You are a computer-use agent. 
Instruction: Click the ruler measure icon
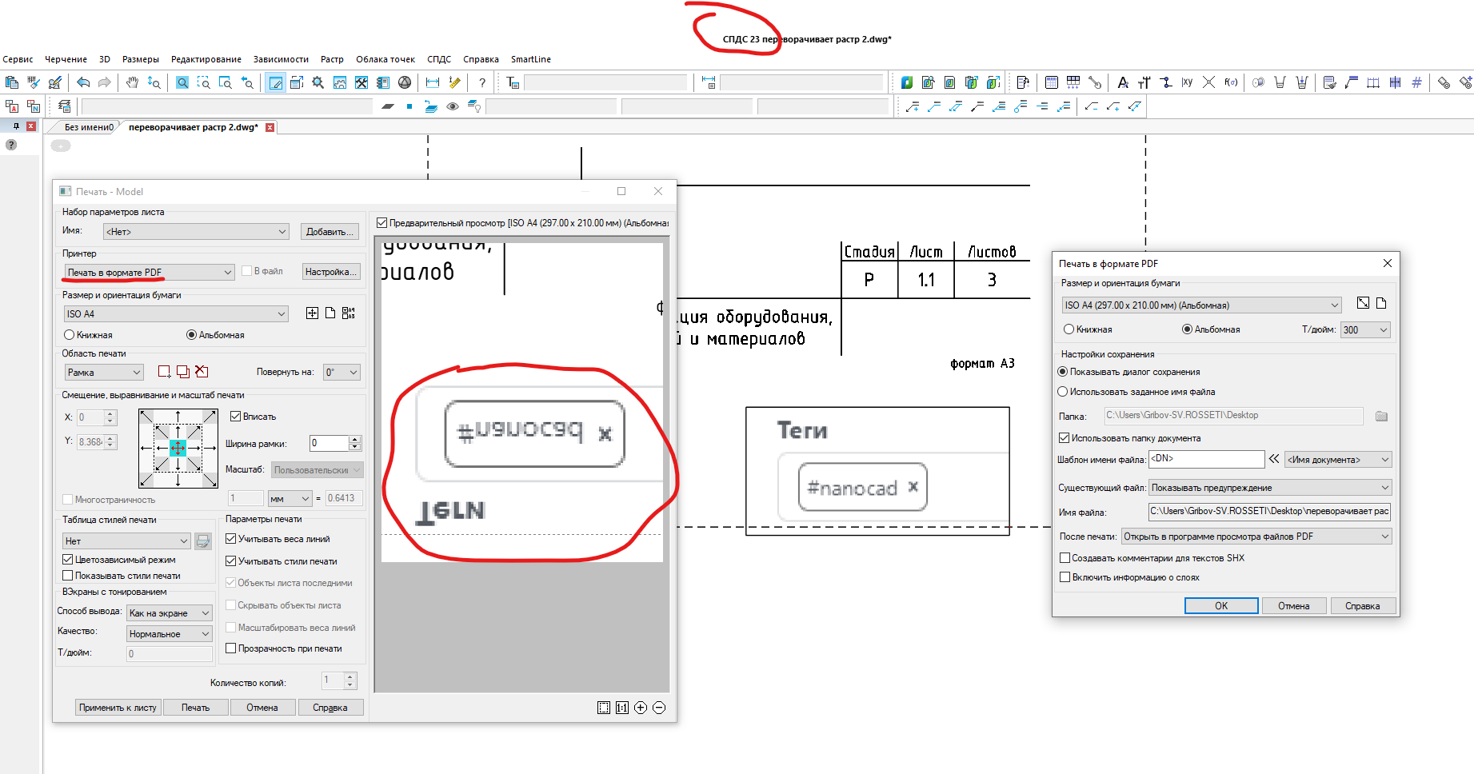(x=455, y=82)
